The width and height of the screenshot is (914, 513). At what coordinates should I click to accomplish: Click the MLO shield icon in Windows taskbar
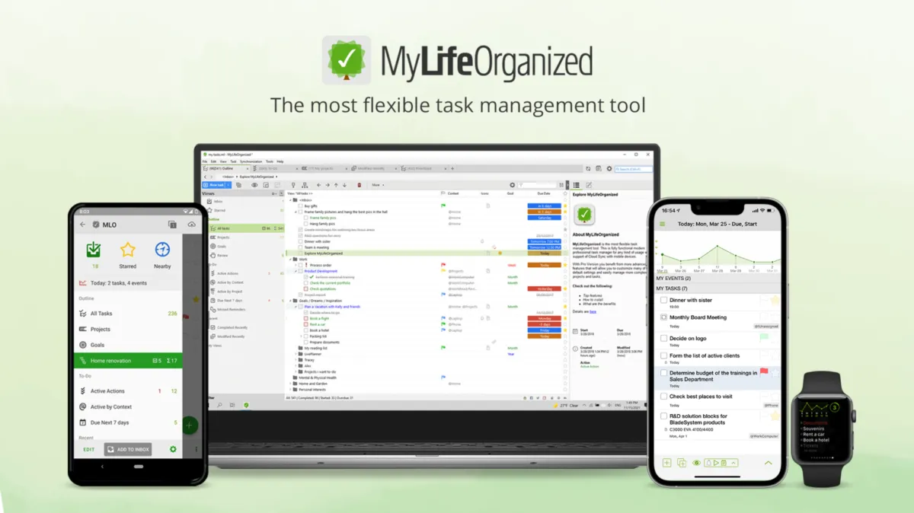[x=246, y=405]
